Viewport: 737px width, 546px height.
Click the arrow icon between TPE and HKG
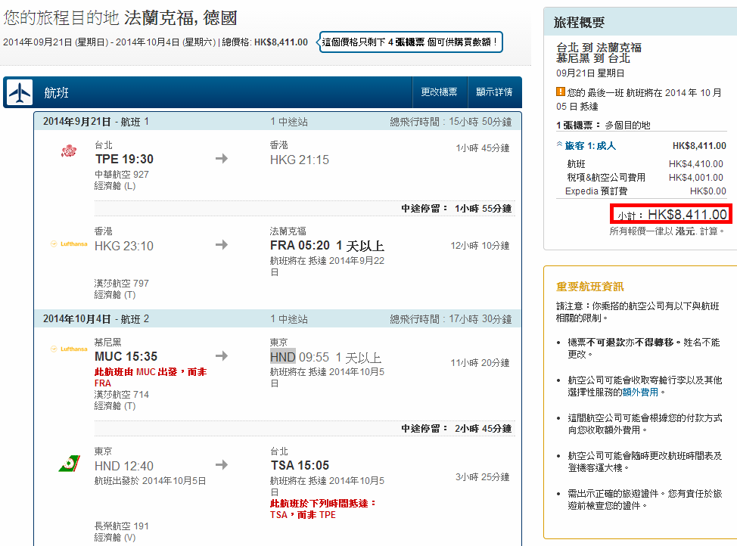(x=222, y=158)
